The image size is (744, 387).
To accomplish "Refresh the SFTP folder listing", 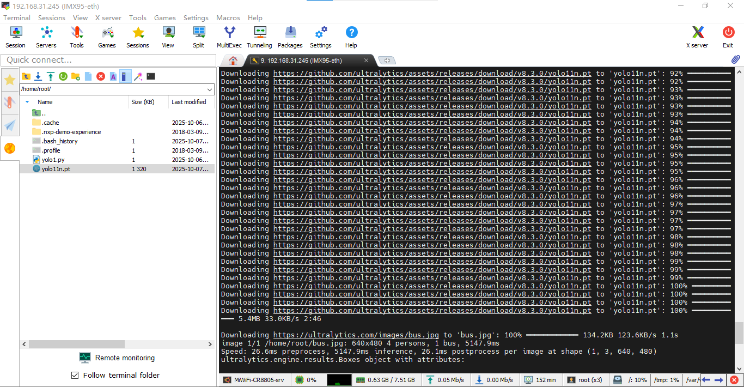I will tap(63, 76).
